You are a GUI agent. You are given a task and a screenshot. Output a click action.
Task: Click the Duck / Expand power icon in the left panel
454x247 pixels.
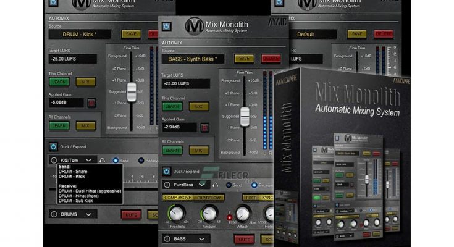point(54,147)
